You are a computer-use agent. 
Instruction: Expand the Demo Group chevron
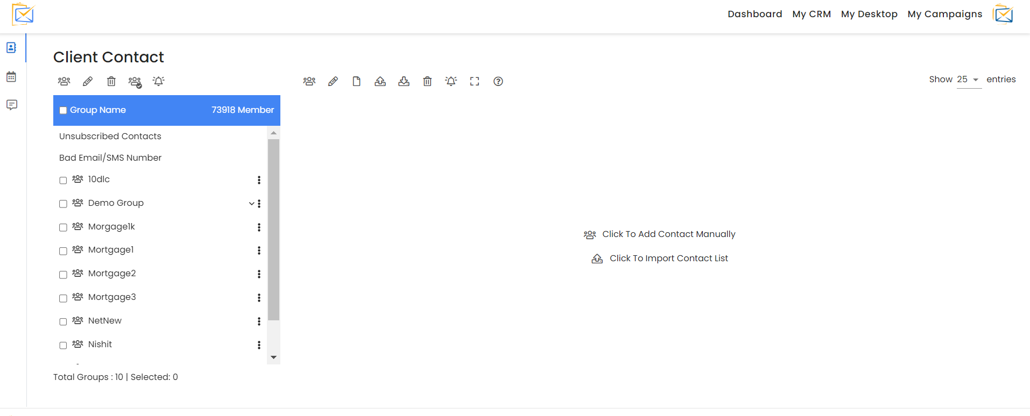coord(251,204)
